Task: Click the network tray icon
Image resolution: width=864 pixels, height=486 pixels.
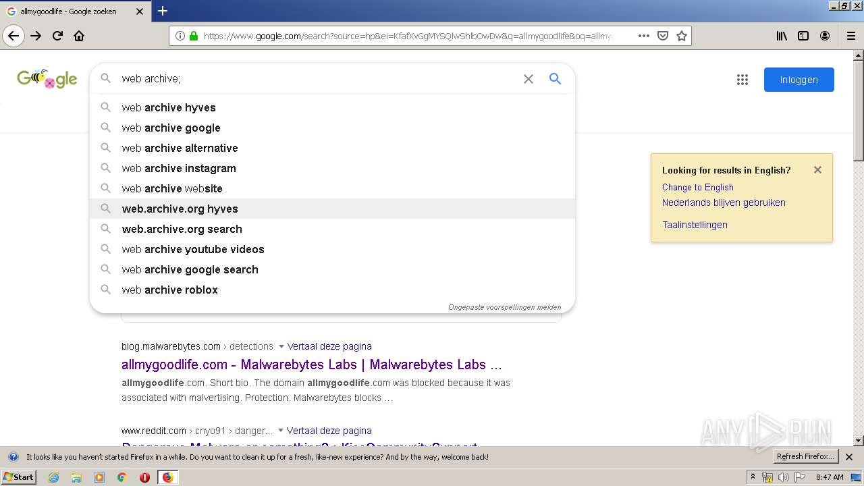Action: coord(767,477)
